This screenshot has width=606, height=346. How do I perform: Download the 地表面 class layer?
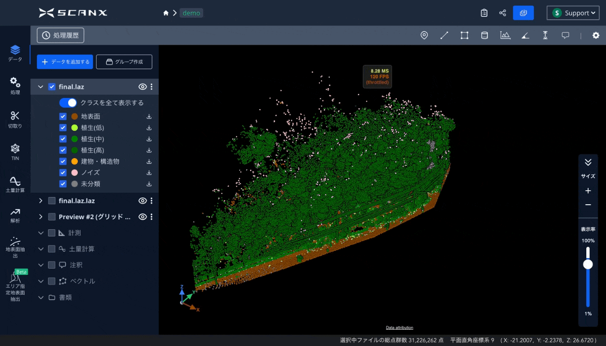149,117
